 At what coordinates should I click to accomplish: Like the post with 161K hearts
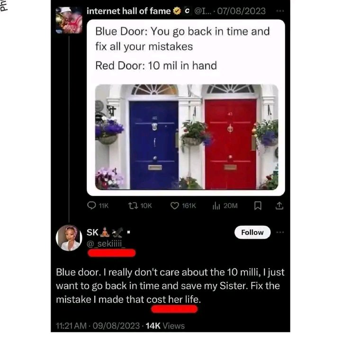click(x=174, y=206)
